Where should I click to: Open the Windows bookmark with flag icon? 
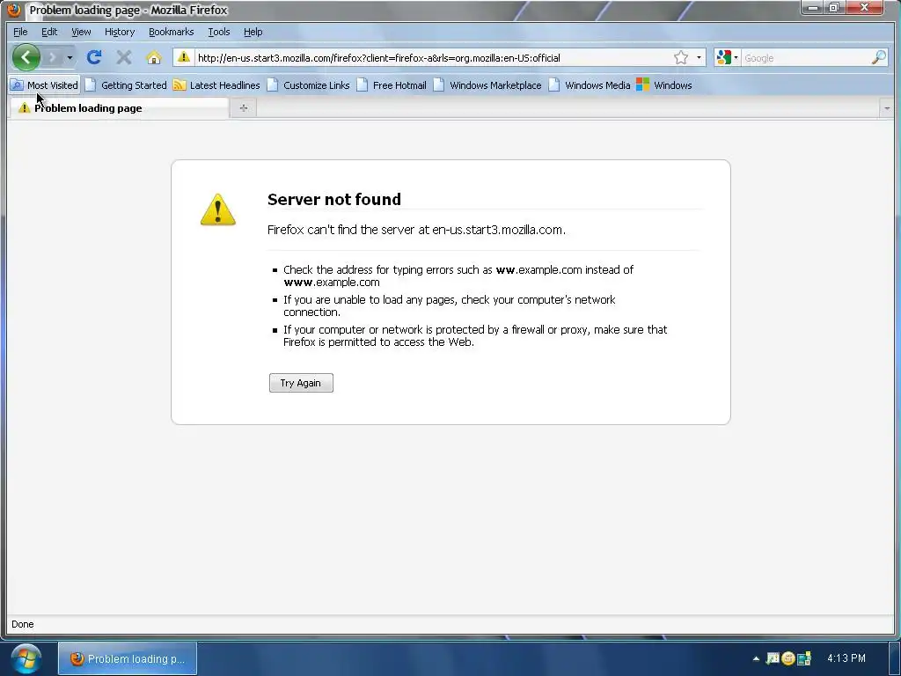(664, 85)
